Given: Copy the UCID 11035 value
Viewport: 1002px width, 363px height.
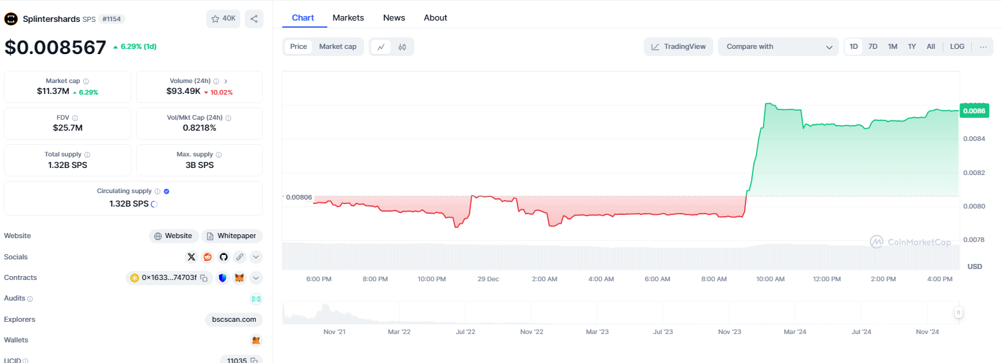Looking at the screenshot, I should (255, 360).
